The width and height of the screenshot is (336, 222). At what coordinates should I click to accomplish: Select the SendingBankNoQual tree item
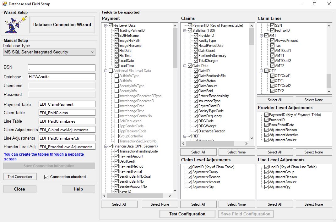[135, 176]
